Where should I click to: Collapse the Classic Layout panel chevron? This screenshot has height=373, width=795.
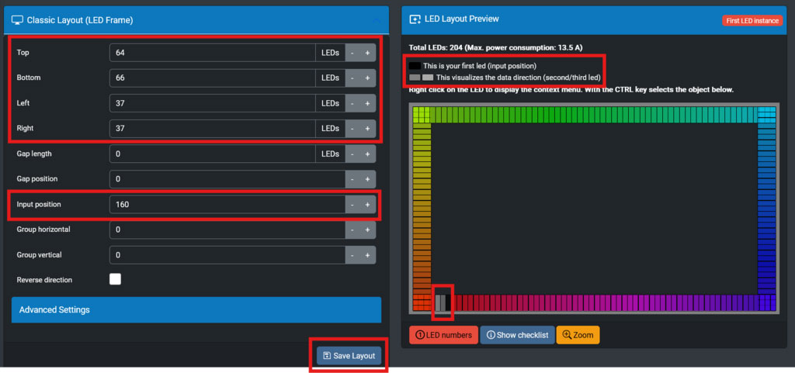click(377, 20)
